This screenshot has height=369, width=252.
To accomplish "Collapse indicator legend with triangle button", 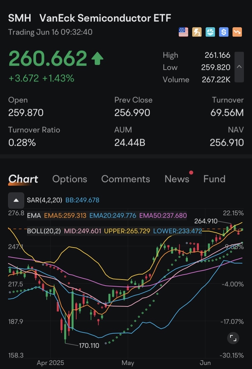I will (16, 200).
